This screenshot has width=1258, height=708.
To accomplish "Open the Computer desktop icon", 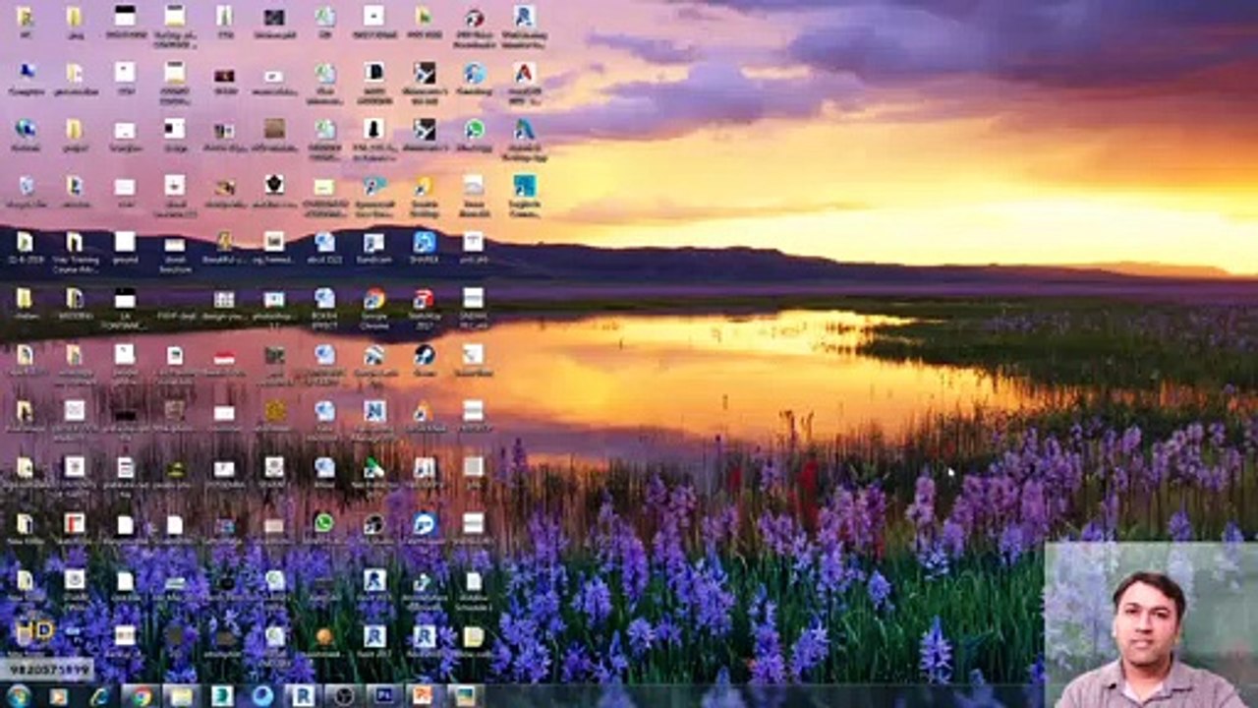I will [26, 78].
